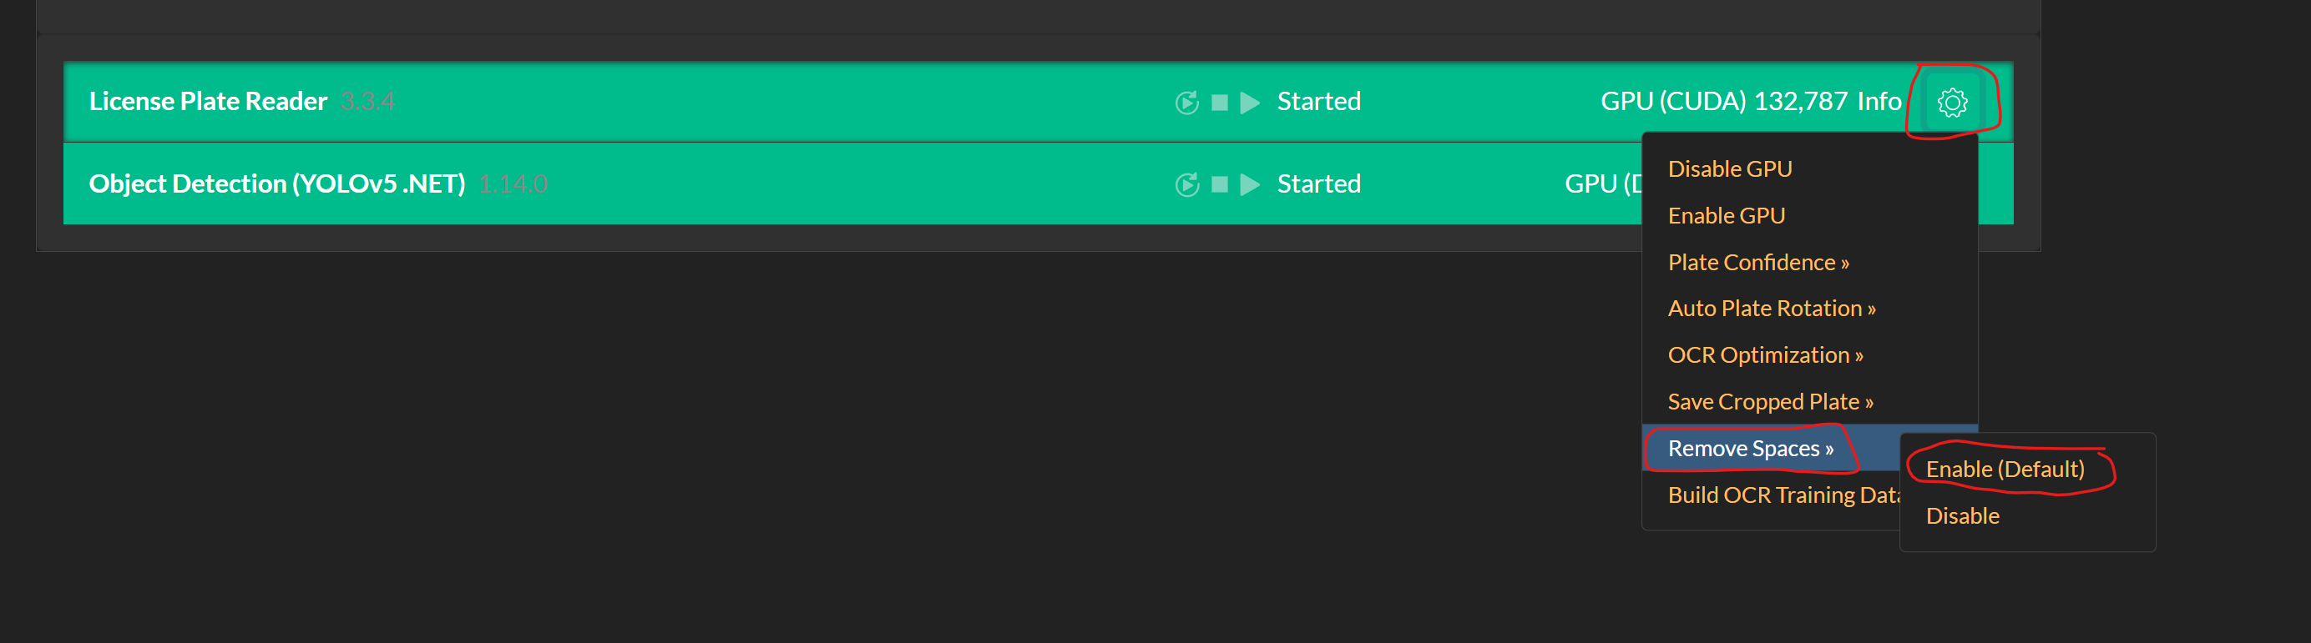Stop the Object Detection YOLOv5 module
Screen dimensions: 2311x643
pyautogui.click(x=1219, y=185)
